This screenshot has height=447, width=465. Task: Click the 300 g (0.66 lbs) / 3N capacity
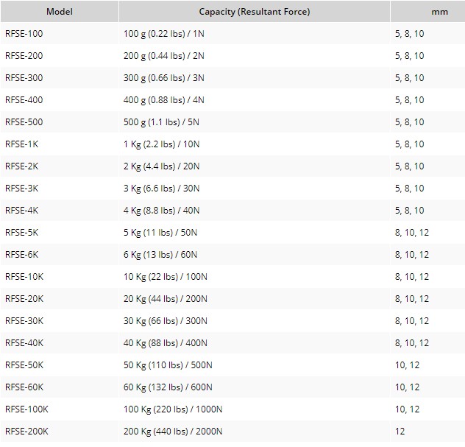[x=160, y=78]
